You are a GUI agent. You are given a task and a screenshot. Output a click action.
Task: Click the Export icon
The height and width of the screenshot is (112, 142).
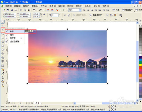[x=52, y=10]
